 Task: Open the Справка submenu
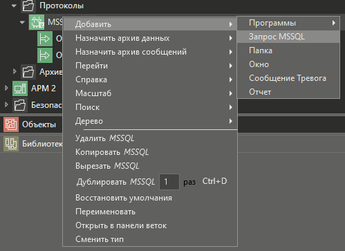click(150, 80)
